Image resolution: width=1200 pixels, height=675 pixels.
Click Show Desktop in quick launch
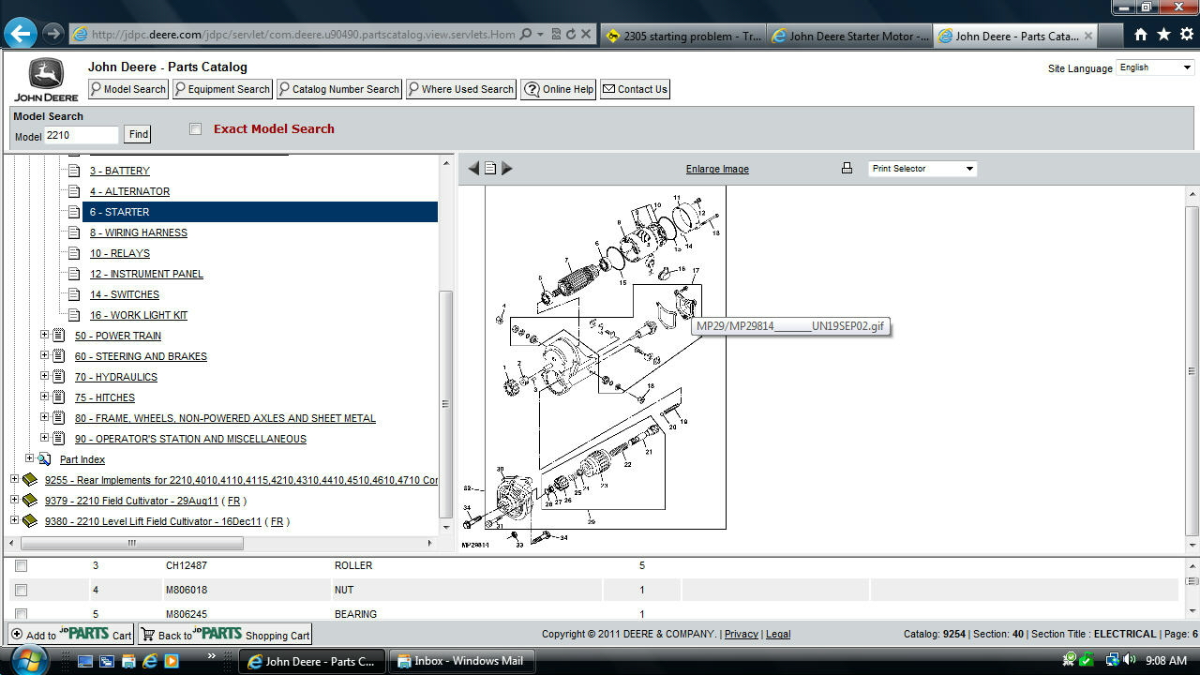pos(85,661)
